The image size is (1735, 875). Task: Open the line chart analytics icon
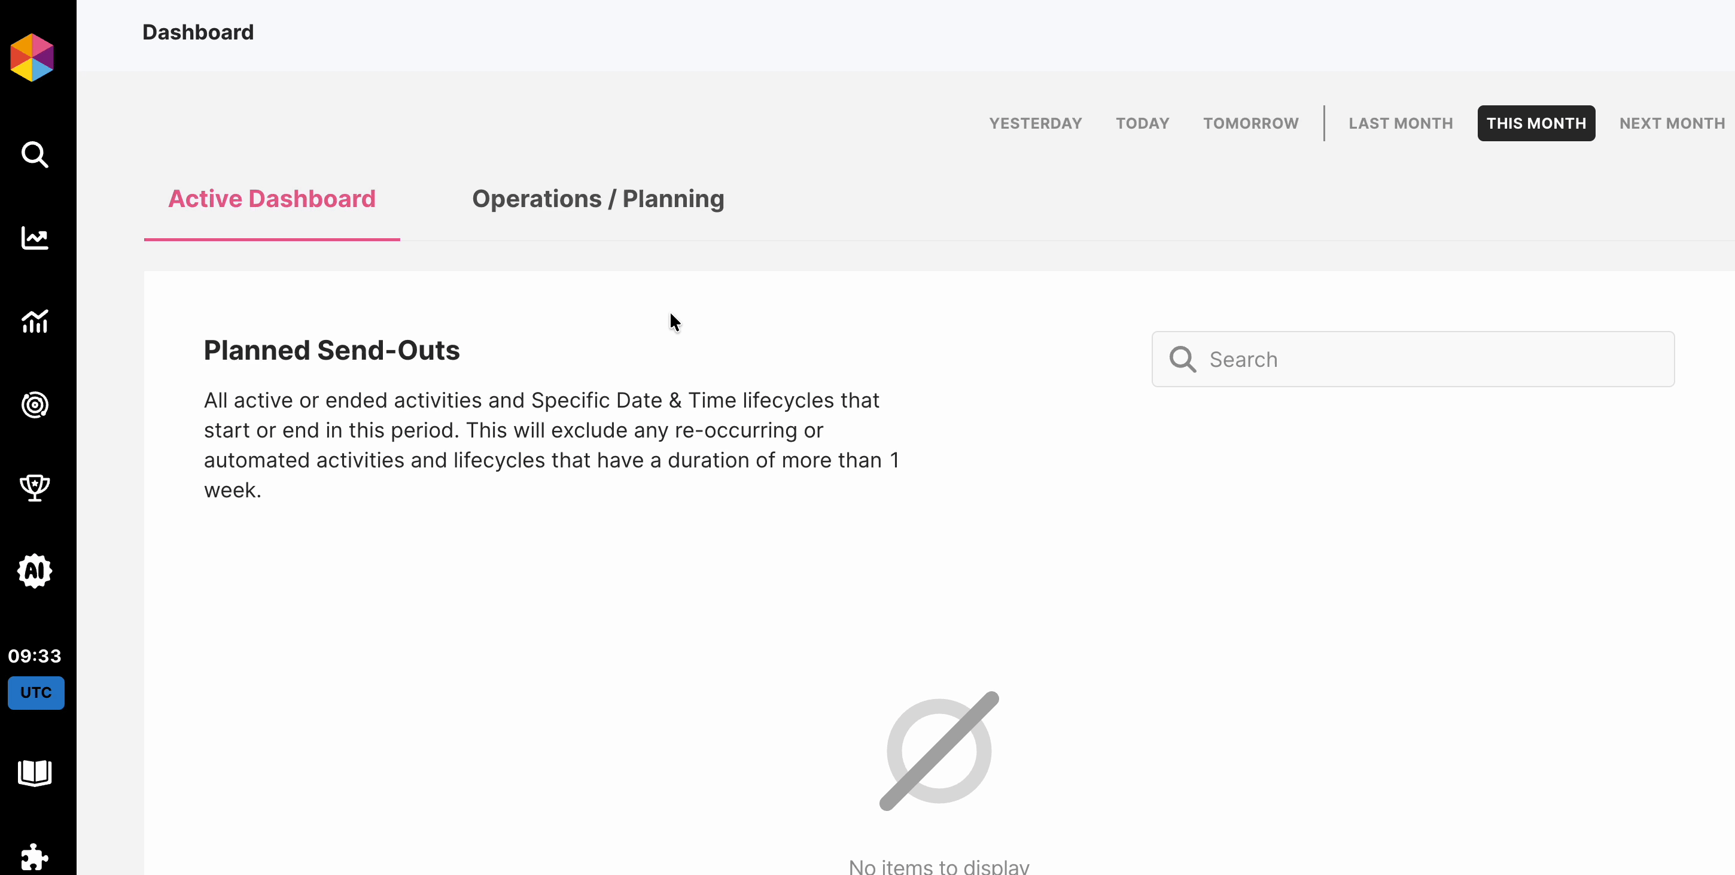34,238
